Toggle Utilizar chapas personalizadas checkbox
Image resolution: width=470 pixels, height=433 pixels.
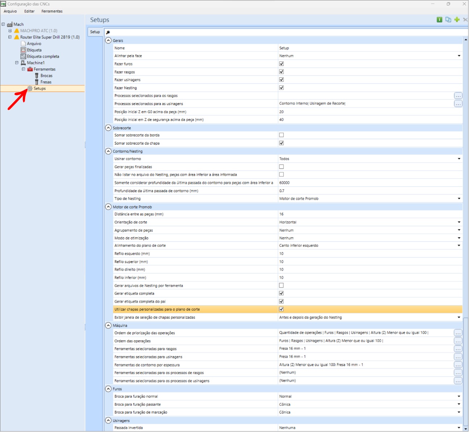tap(281, 309)
